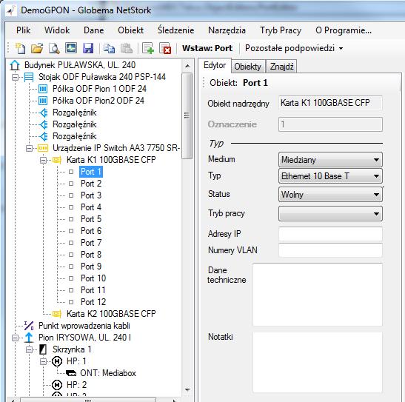
Task: Open the Plik menu
Action: pos(23,30)
